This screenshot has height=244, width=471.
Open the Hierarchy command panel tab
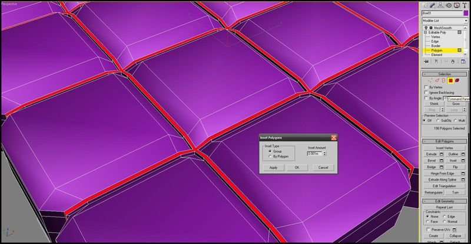pyautogui.click(x=440, y=5)
